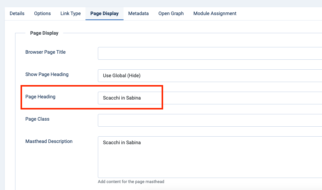Viewport: 322px width, 190px height.
Task: Open the Module Assignment tab
Action: pos(215,14)
